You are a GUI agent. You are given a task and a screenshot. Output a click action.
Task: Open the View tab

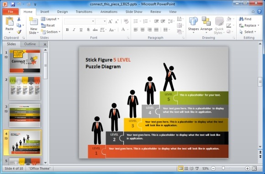point(173,12)
